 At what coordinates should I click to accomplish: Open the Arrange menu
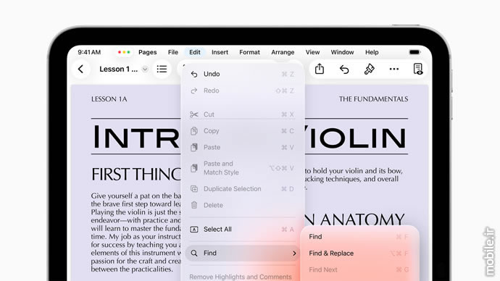pos(283,52)
